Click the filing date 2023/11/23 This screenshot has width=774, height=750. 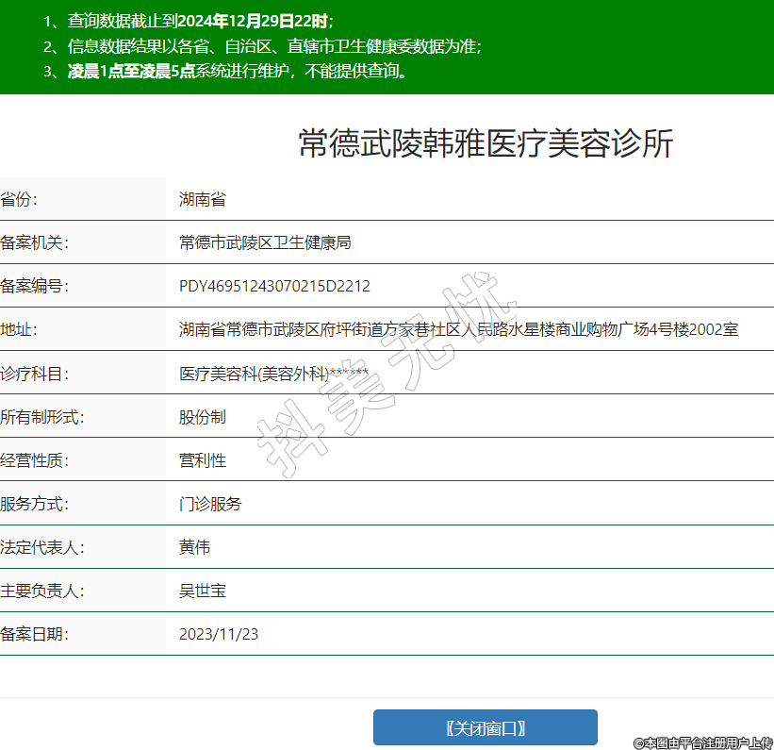click(219, 635)
